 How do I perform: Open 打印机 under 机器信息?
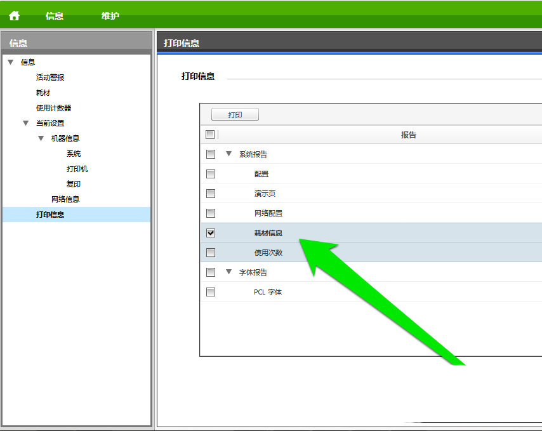click(77, 169)
